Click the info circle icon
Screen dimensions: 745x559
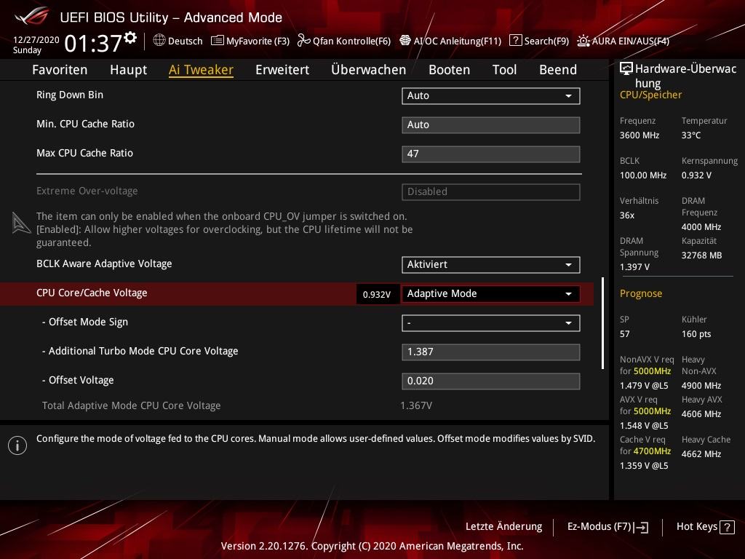[17, 445]
